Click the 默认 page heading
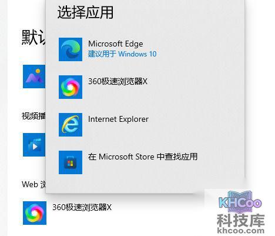The image size is (275, 236). (x=33, y=37)
